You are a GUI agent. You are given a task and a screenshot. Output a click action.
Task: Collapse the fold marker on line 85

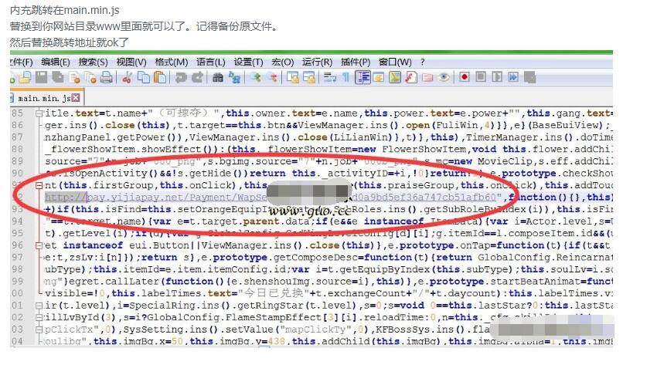[39, 113]
